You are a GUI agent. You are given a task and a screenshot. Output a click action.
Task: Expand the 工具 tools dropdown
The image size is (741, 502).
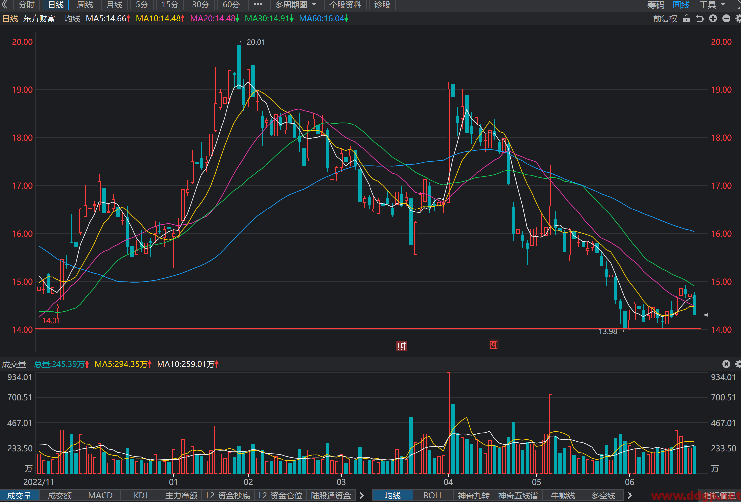(712, 5)
